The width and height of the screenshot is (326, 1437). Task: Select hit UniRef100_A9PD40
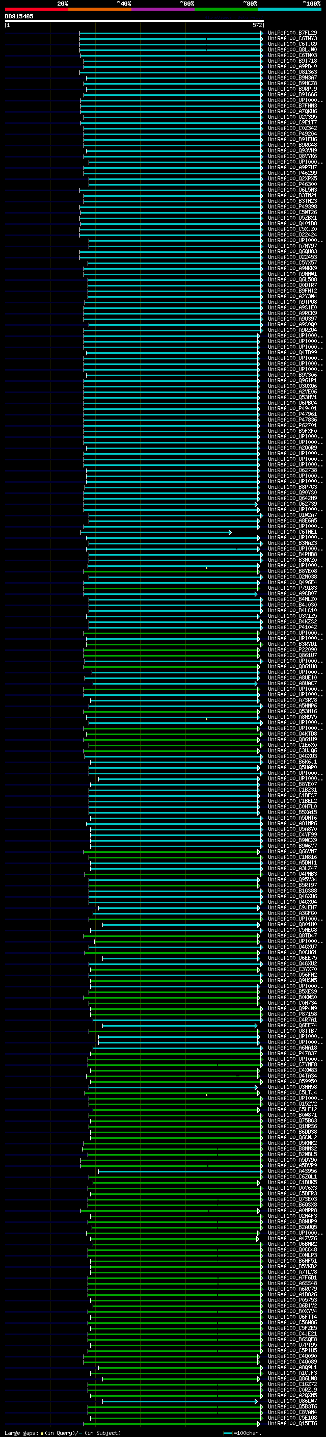[292, 66]
